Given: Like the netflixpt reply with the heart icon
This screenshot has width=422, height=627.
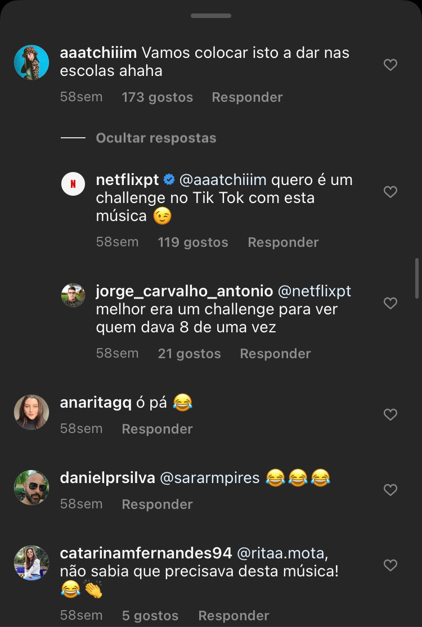Looking at the screenshot, I should pos(390,192).
